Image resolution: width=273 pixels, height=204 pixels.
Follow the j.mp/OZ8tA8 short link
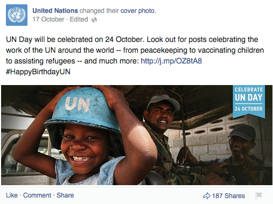pos(171,61)
